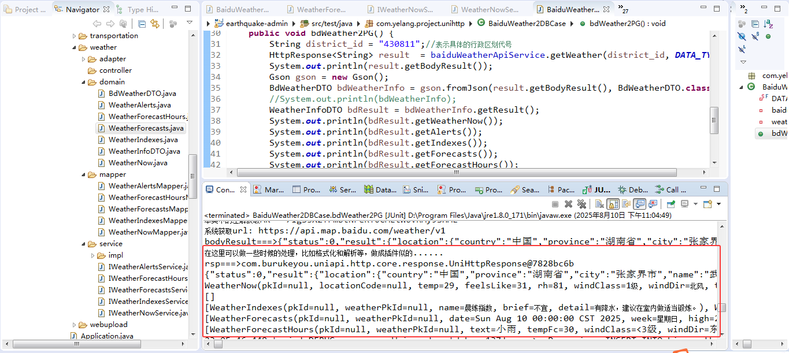Click Collapse All icon in Navigator
Viewport: 789px width, 353px height.
(142, 24)
